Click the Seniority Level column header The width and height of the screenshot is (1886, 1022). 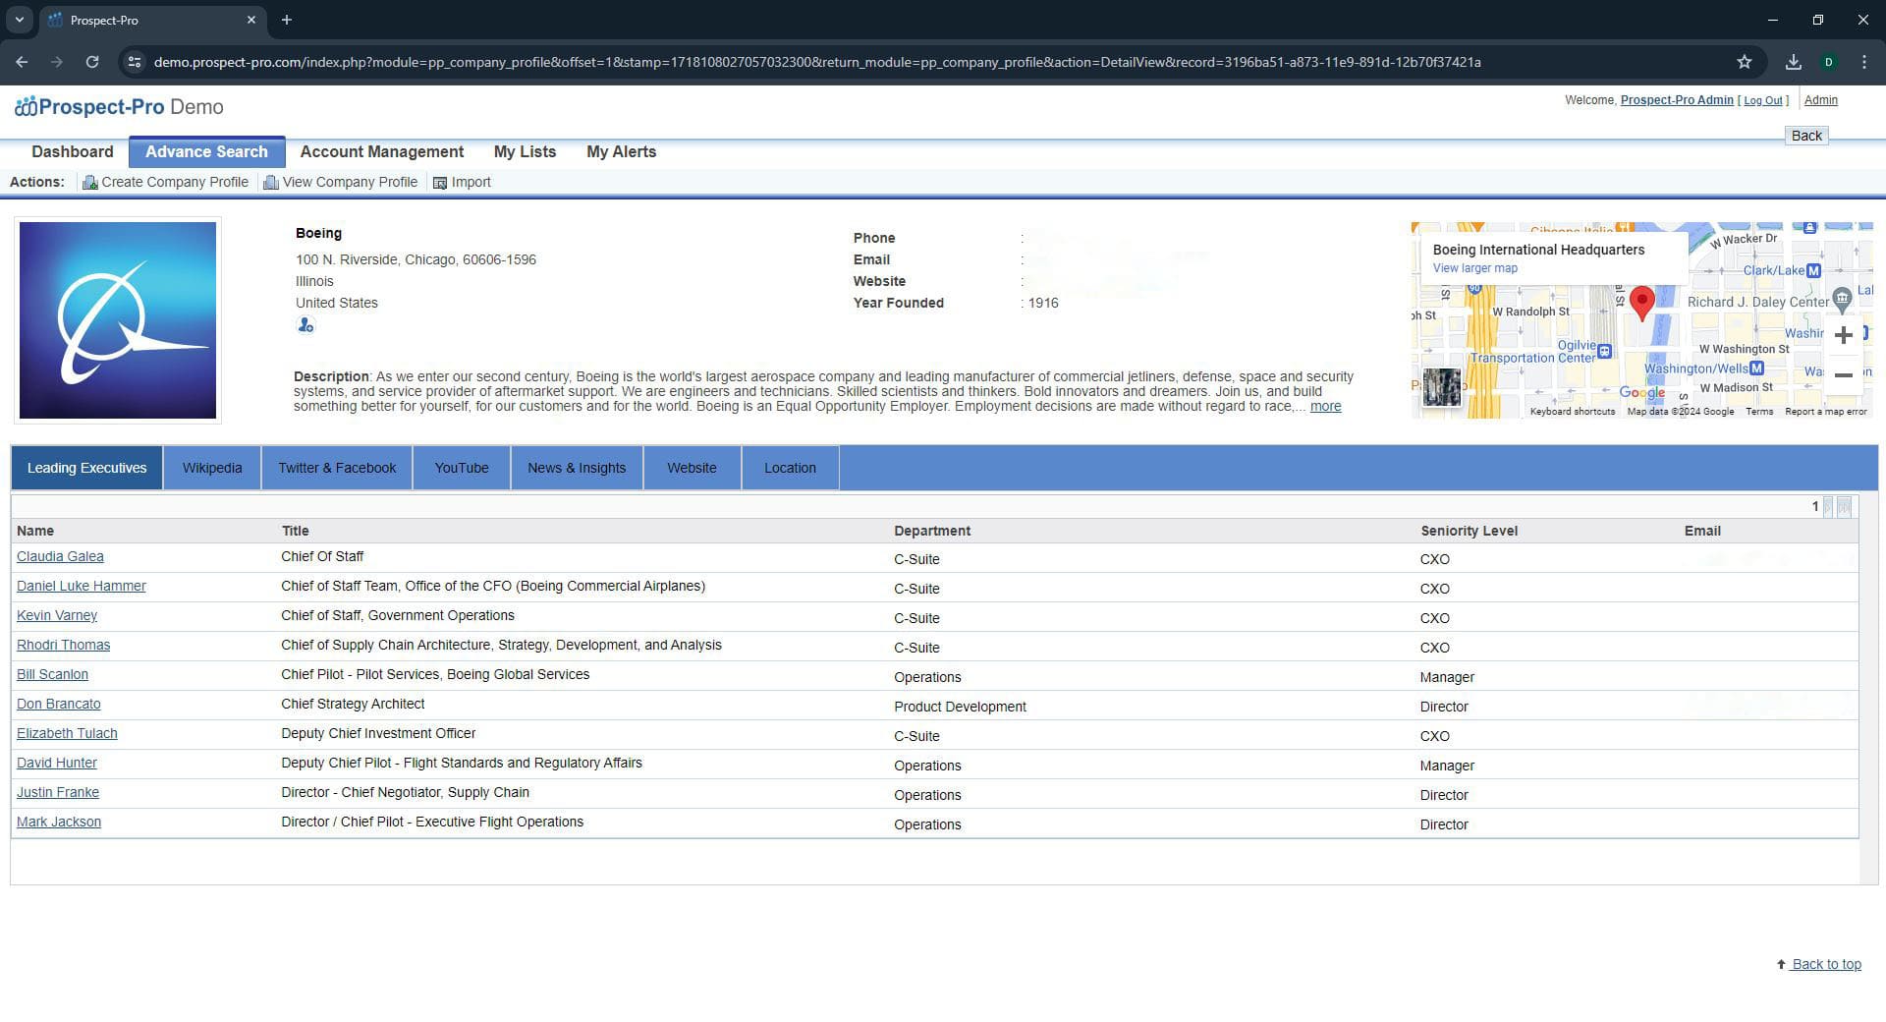point(1469,531)
